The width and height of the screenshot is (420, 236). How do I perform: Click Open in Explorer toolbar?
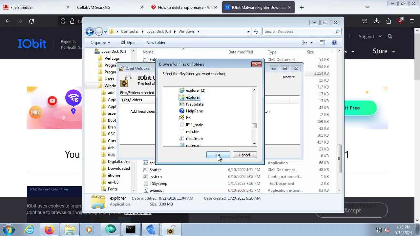point(128,43)
